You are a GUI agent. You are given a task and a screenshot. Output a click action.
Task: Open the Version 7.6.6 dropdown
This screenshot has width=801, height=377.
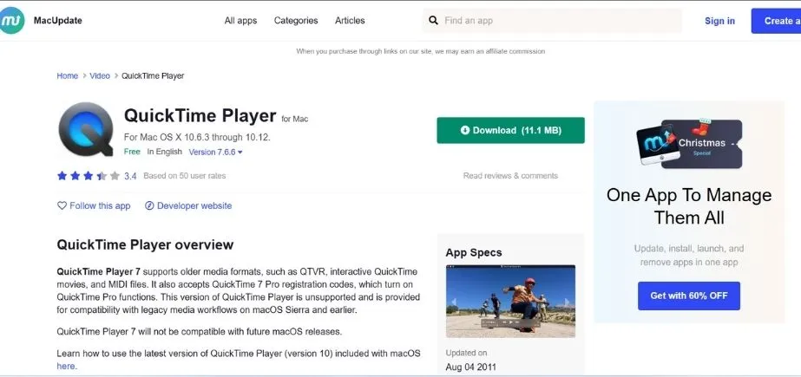click(x=215, y=152)
